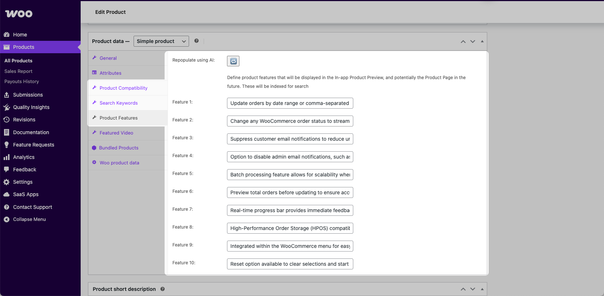This screenshot has height=296, width=604.
Task: Click the Quality Insights icon
Action: pyautogui.click(x=7, y=107)
